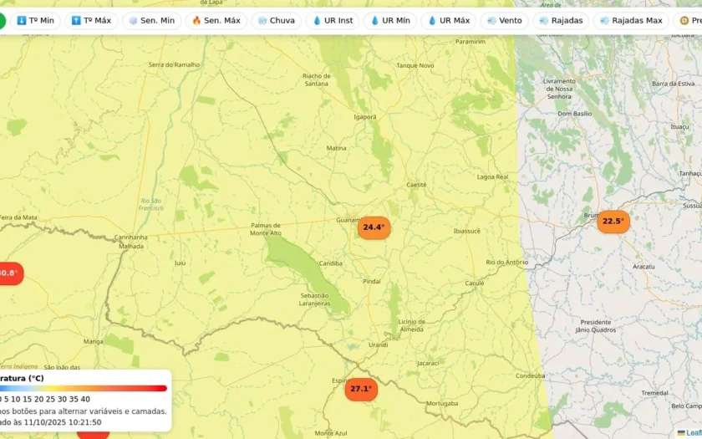Select the Tº Máx up-arrow icon
The width and height of the screenshot is (702, 439).
point(76,21)
